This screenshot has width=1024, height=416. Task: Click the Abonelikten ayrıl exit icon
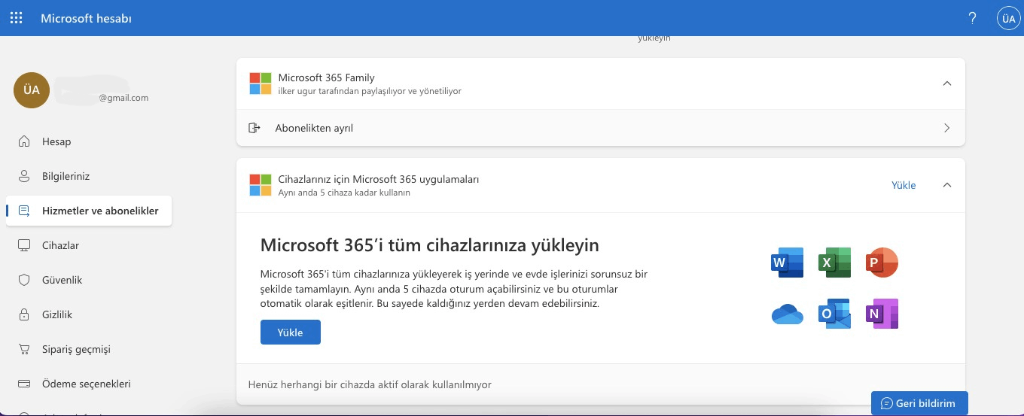[254, 128]
